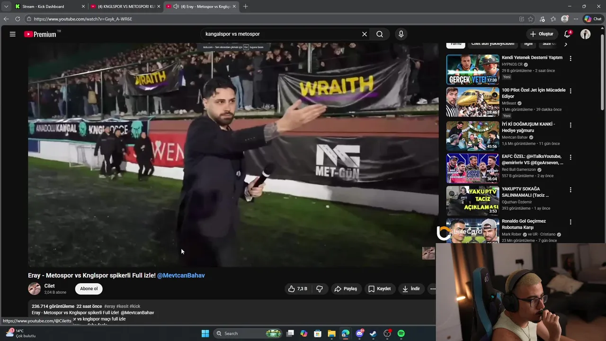Close the Stream - Kick Dashboard tab
This screenshot has width=606, height=341.
pos(83,6)
